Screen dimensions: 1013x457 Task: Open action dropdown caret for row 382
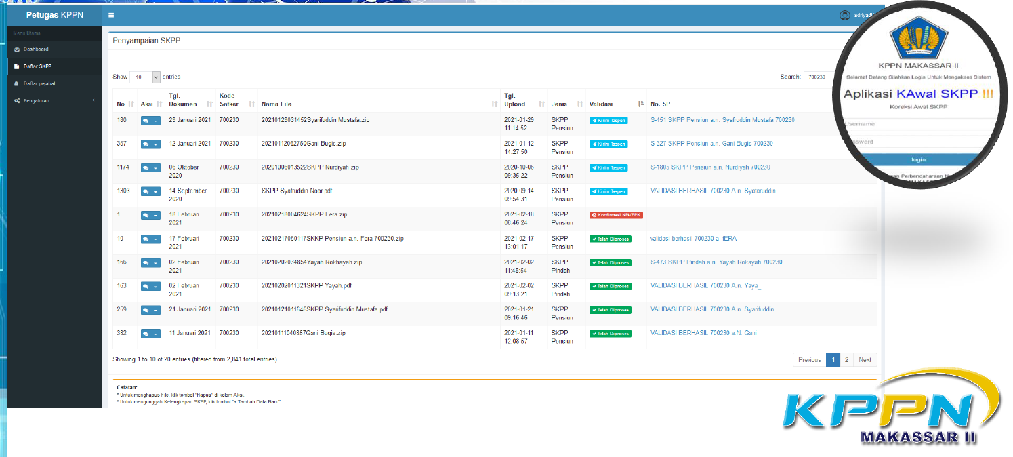click(x=156, y=334)
